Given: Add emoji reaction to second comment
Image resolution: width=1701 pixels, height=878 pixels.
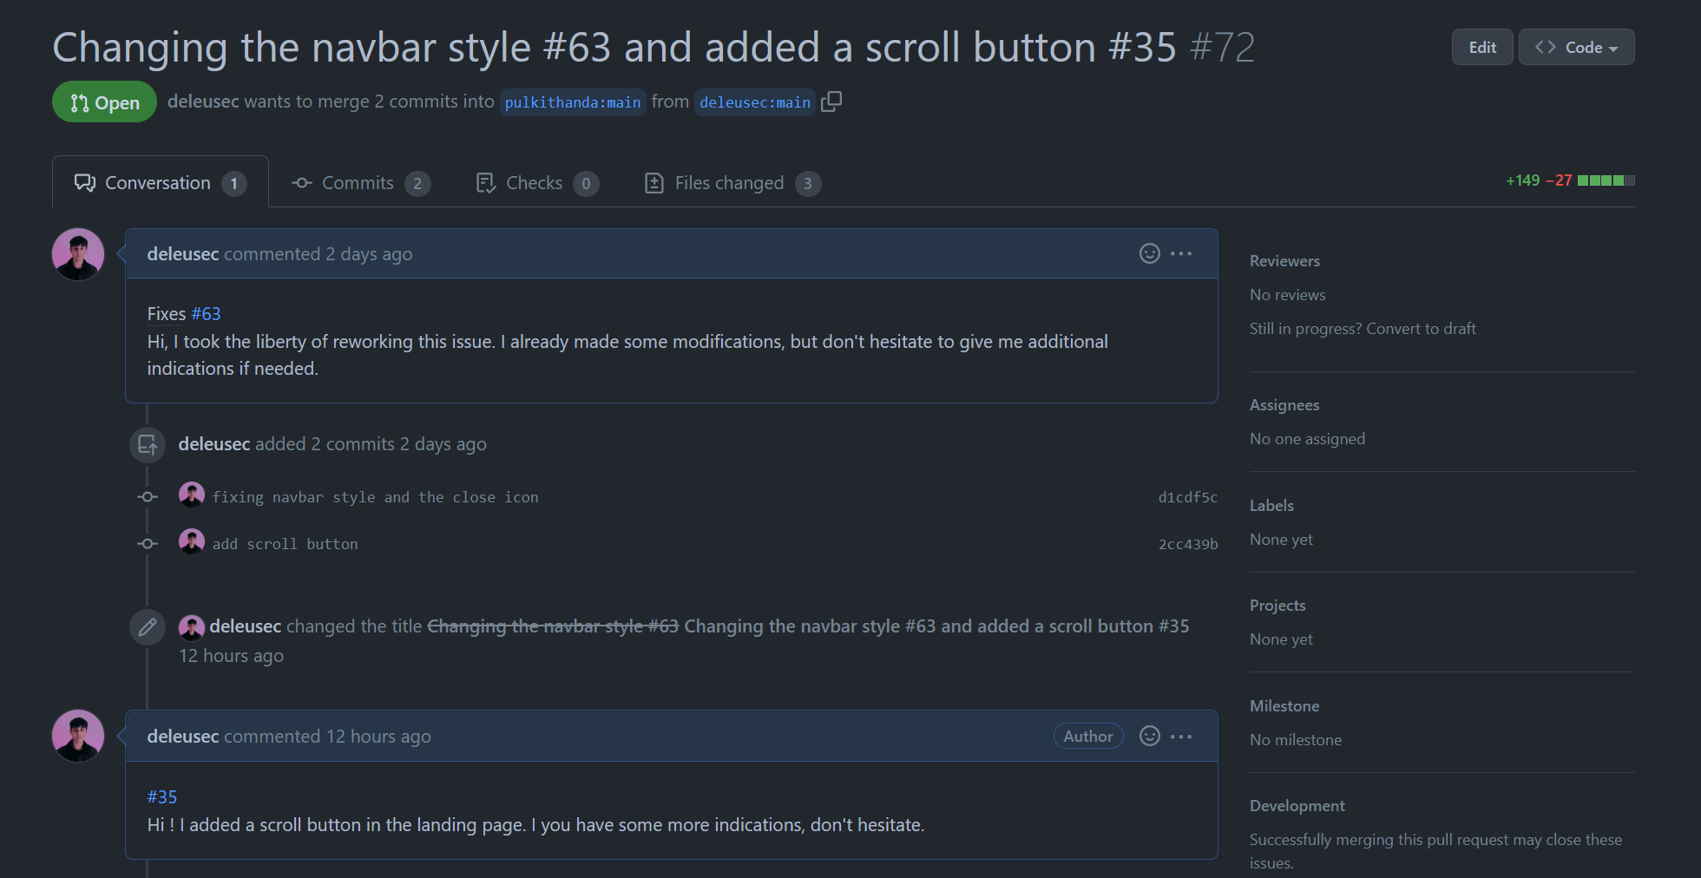Looking at the screenshot, I should pyautogui.click(x=1149, y=736).
